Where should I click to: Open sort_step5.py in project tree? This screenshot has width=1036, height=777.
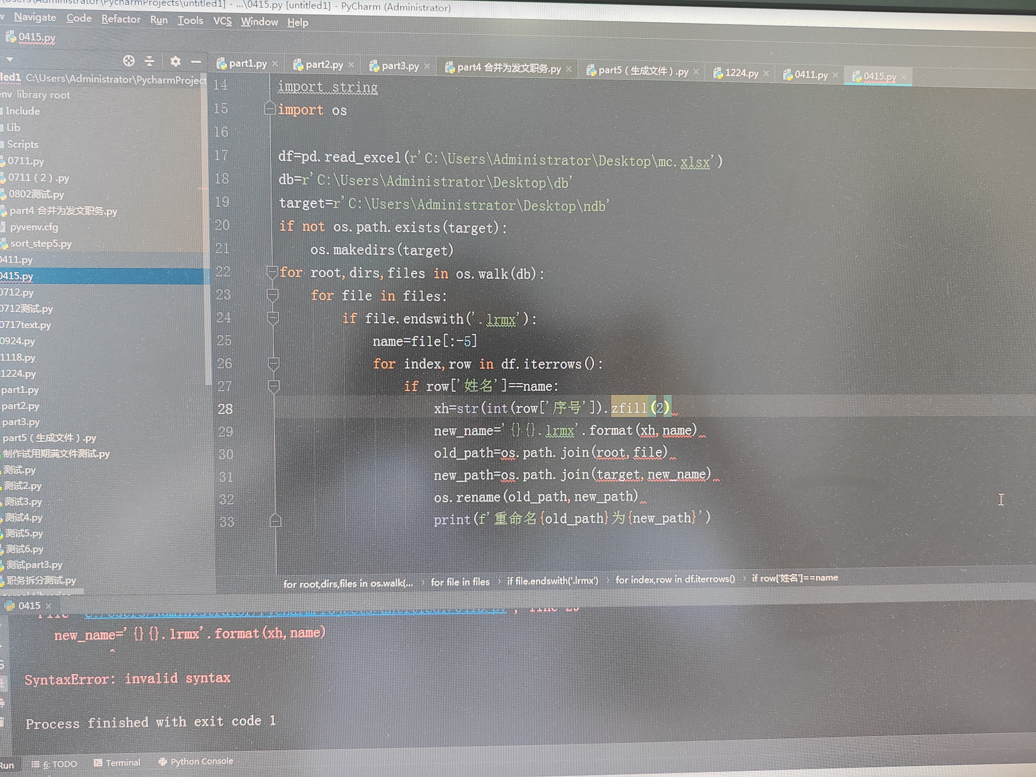(41, 244)
